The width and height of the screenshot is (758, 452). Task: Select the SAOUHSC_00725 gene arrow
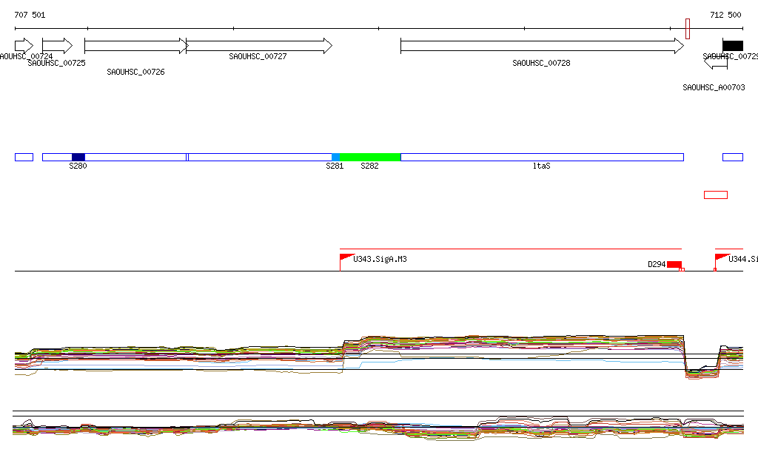57,46
